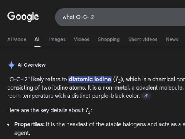Go to the Videos tab
The image size is (185, 139).
click(82, 39)
